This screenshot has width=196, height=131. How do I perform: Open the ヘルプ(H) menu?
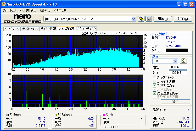(60, 10)
